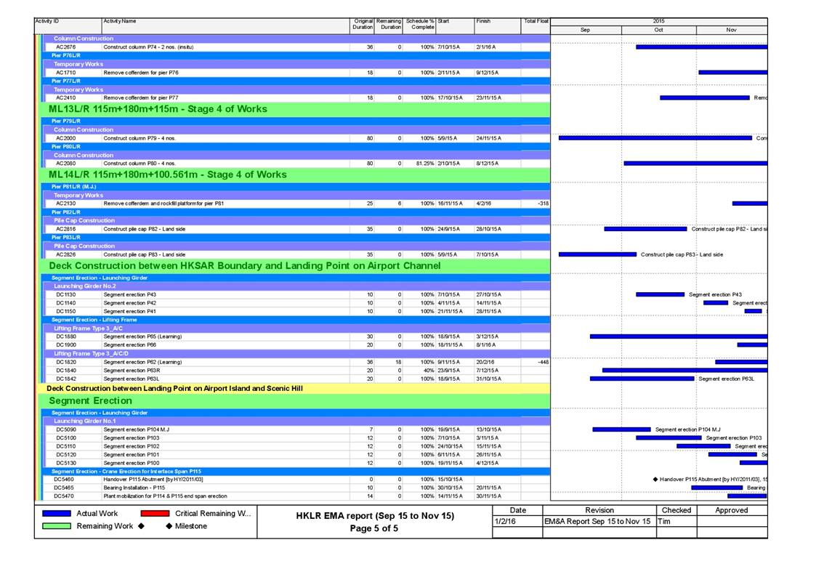Select activity ID AC2000

tap(65, 138)
